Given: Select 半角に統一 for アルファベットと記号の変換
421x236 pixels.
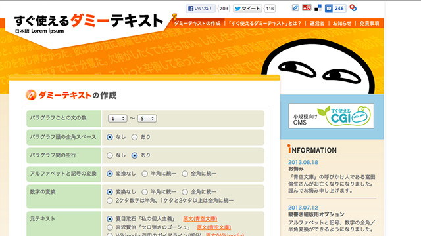Looking at the screenshot, I should [x=145, y=174].
